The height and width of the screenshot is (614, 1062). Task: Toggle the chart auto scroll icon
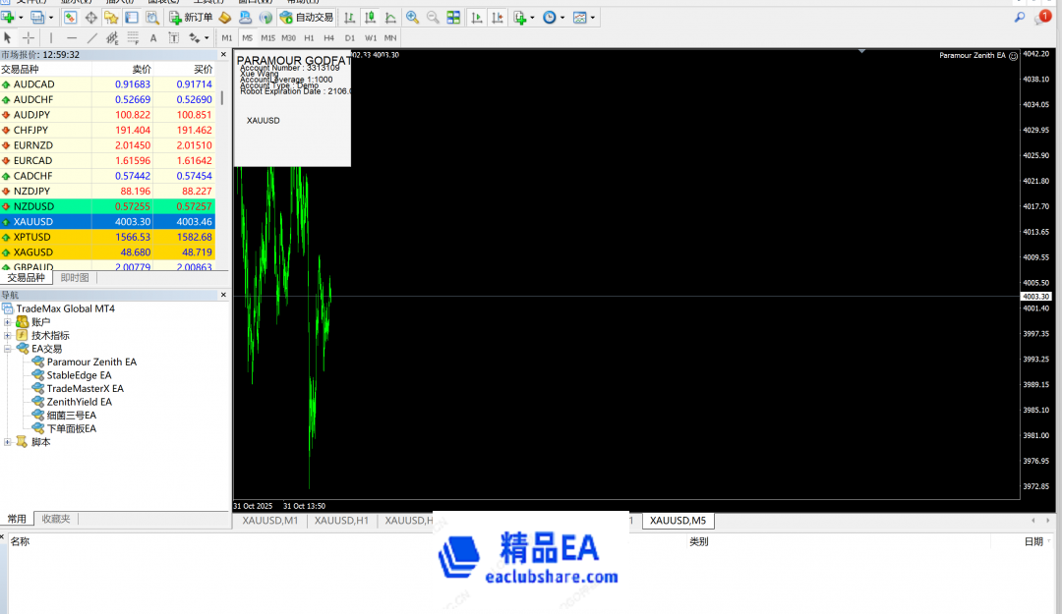(476, 18)
